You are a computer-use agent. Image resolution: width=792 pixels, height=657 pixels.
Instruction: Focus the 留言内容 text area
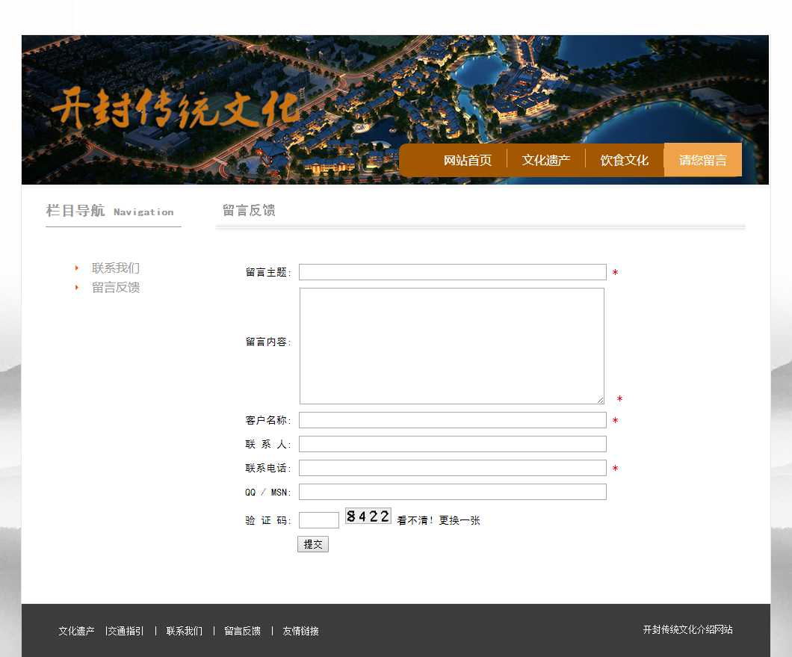pos(451,345)
